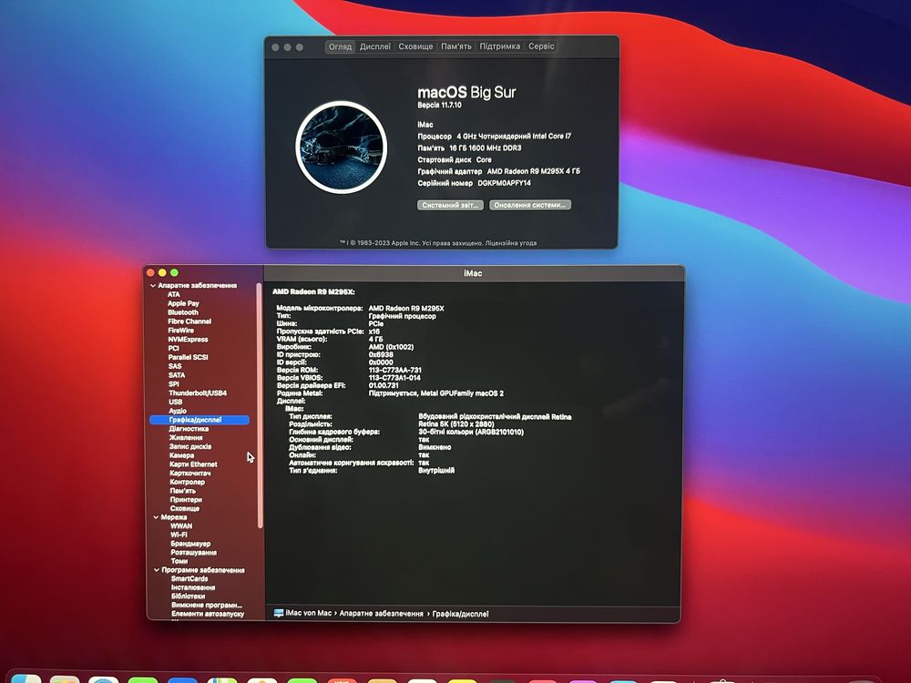Select Діагностика in the sidebar

tap(189, 429)
